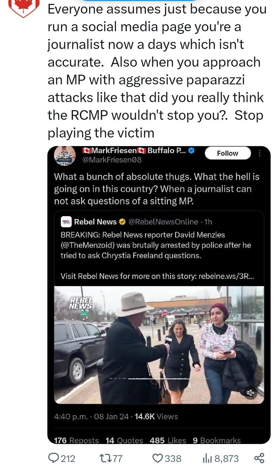Tap the Rebel News logo avatar
Screen dimensions: 280x469
66,222
